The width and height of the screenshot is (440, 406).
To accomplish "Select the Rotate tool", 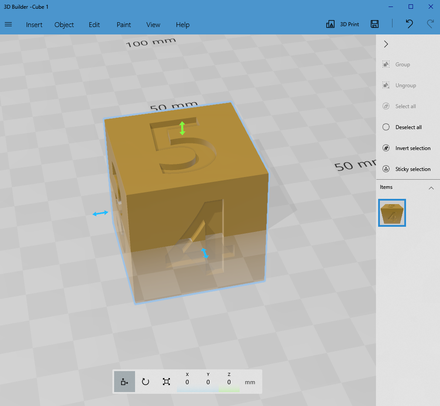I will coord(145,381).
